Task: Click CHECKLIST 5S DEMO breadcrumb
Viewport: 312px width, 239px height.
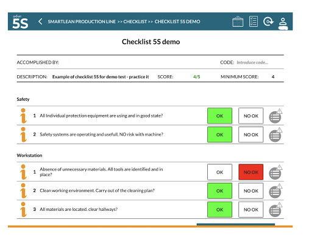Action: click(x=177, y=21)
